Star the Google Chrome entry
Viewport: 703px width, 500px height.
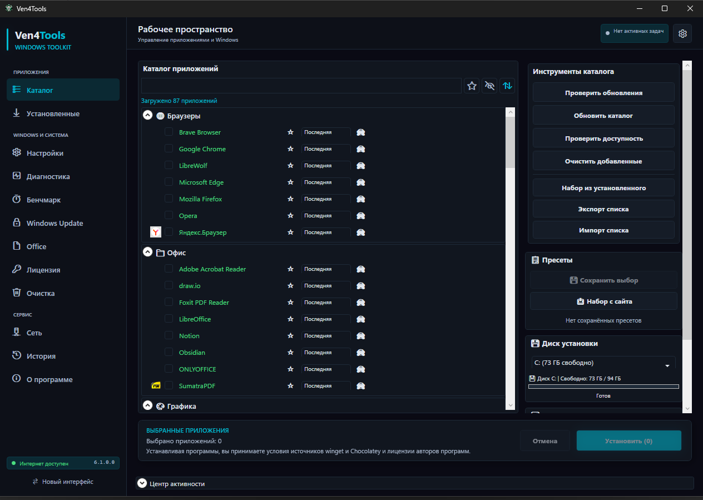tap(290, 149)
